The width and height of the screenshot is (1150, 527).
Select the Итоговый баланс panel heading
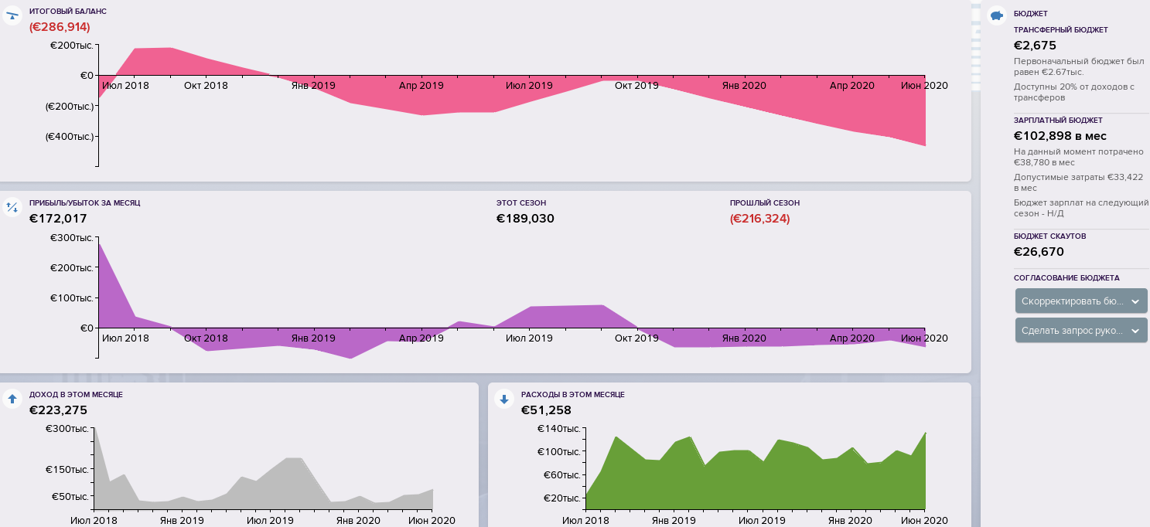[68, 12]
